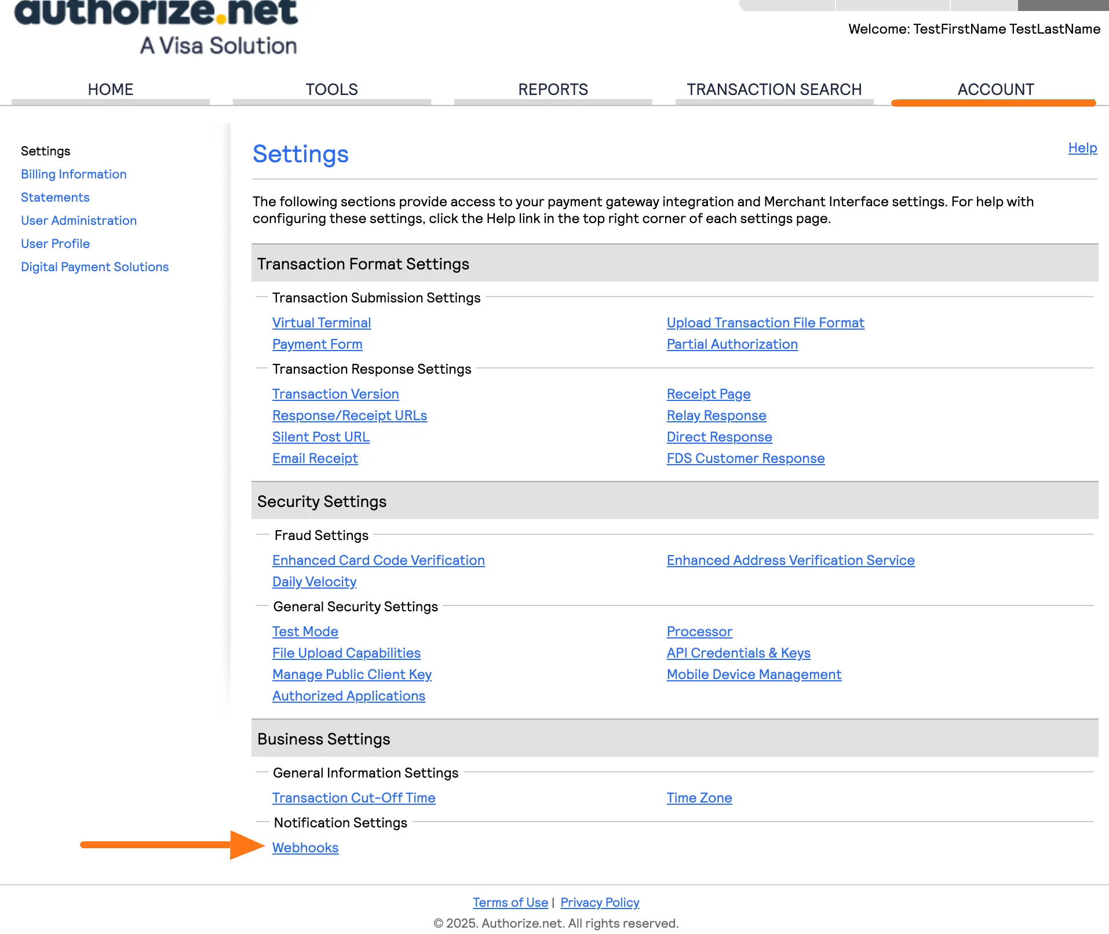Go to TRANSACTION SEARCH

click(774, 89)
